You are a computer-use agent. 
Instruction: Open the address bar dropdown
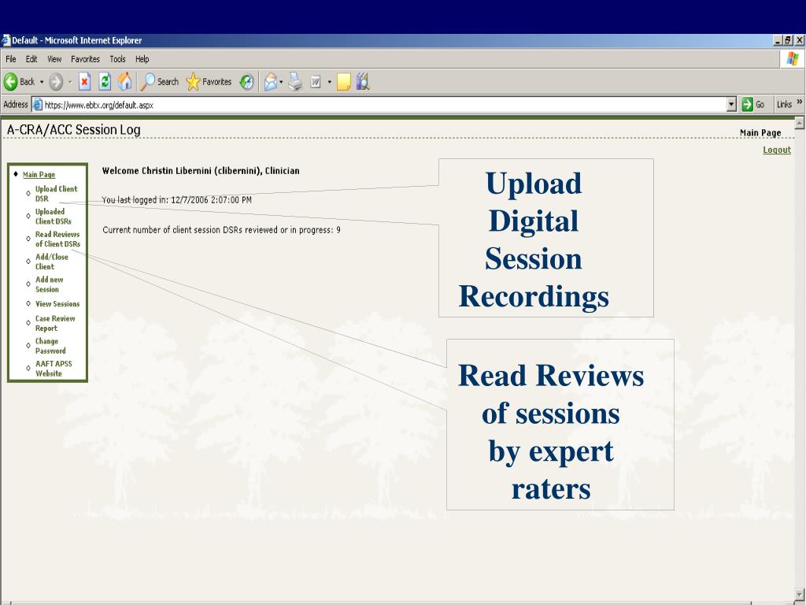pyautogui.click(x=732, y=105)
